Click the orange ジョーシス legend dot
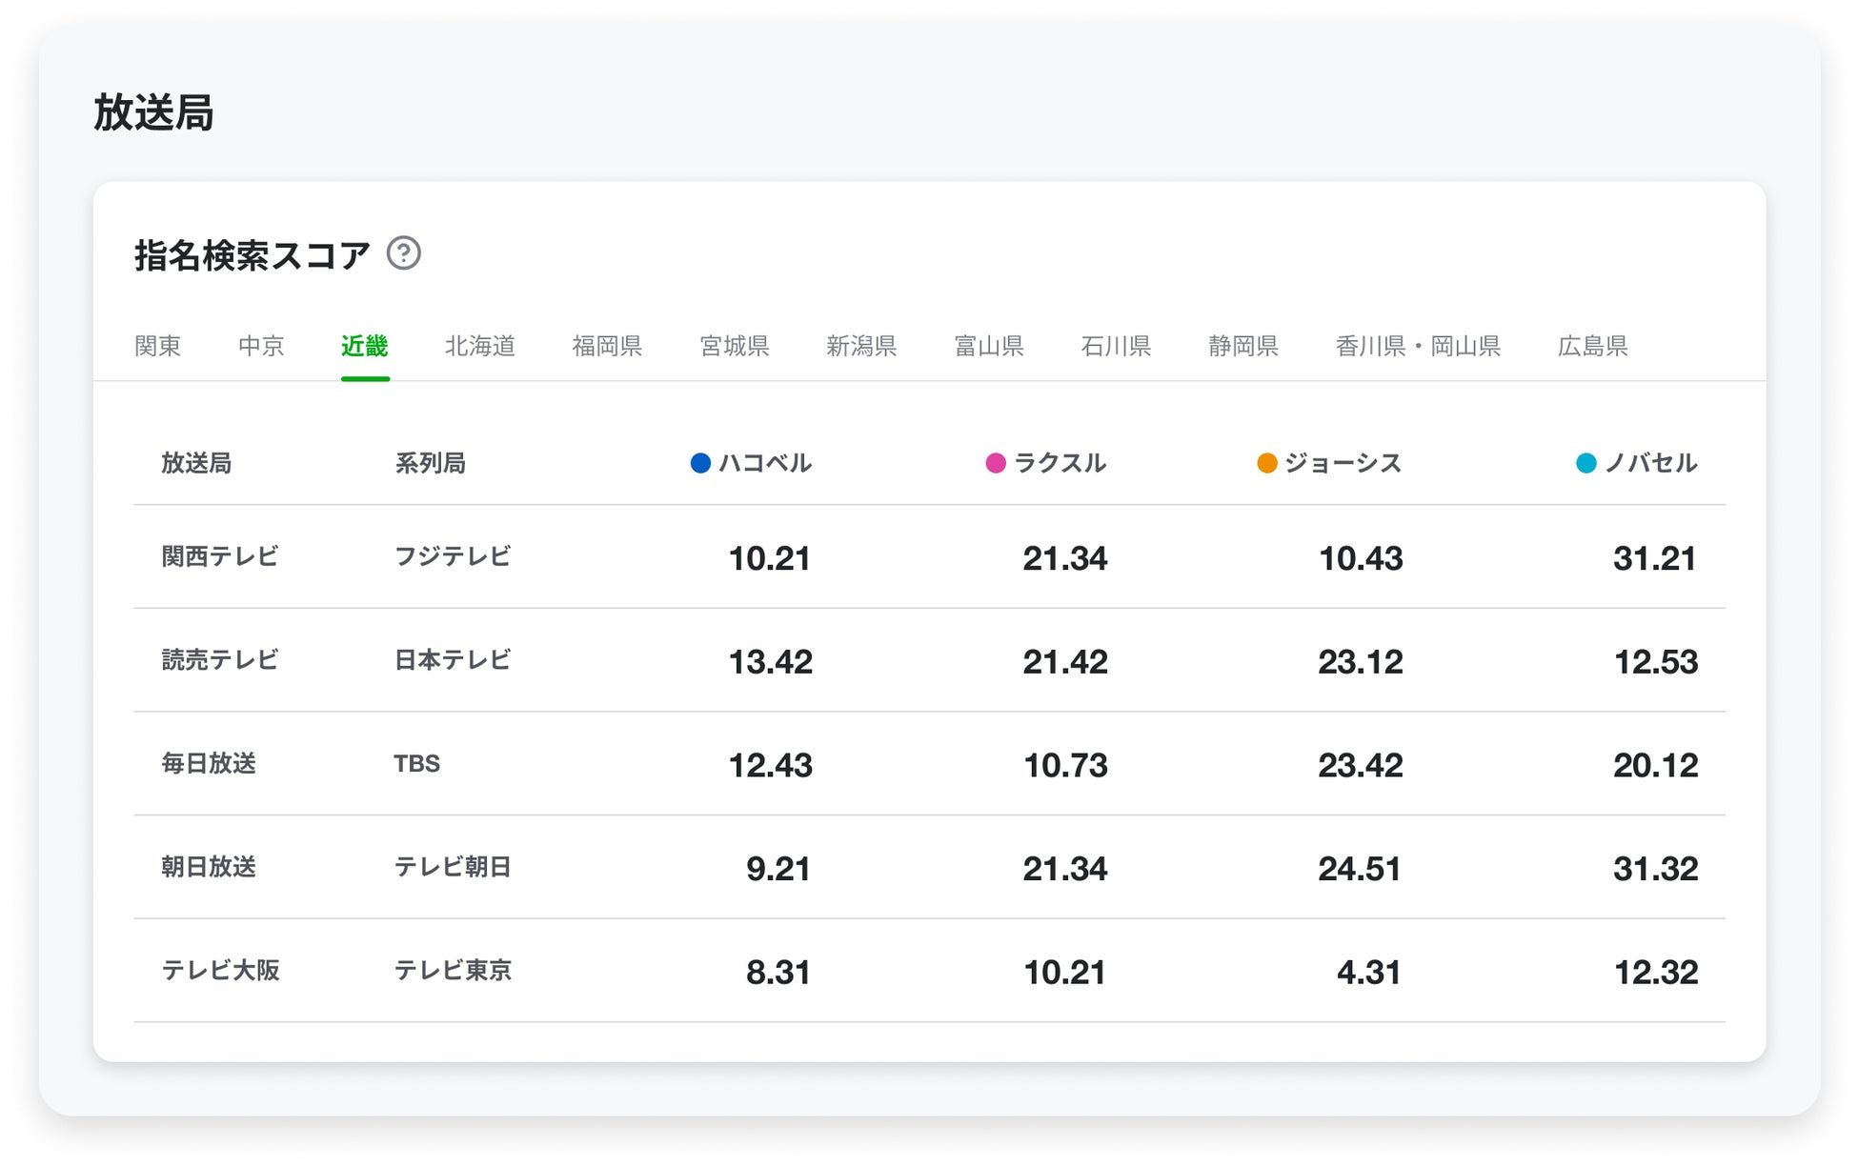The width and height of the screenshot is (1858, 1167). (x=1266, y=463)
